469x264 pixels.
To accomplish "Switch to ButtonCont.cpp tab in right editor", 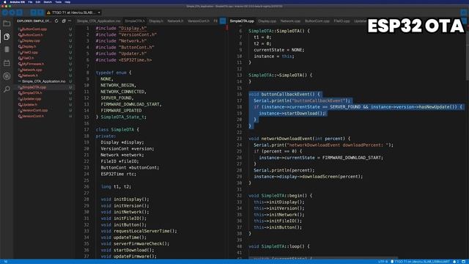I will 317,21.
